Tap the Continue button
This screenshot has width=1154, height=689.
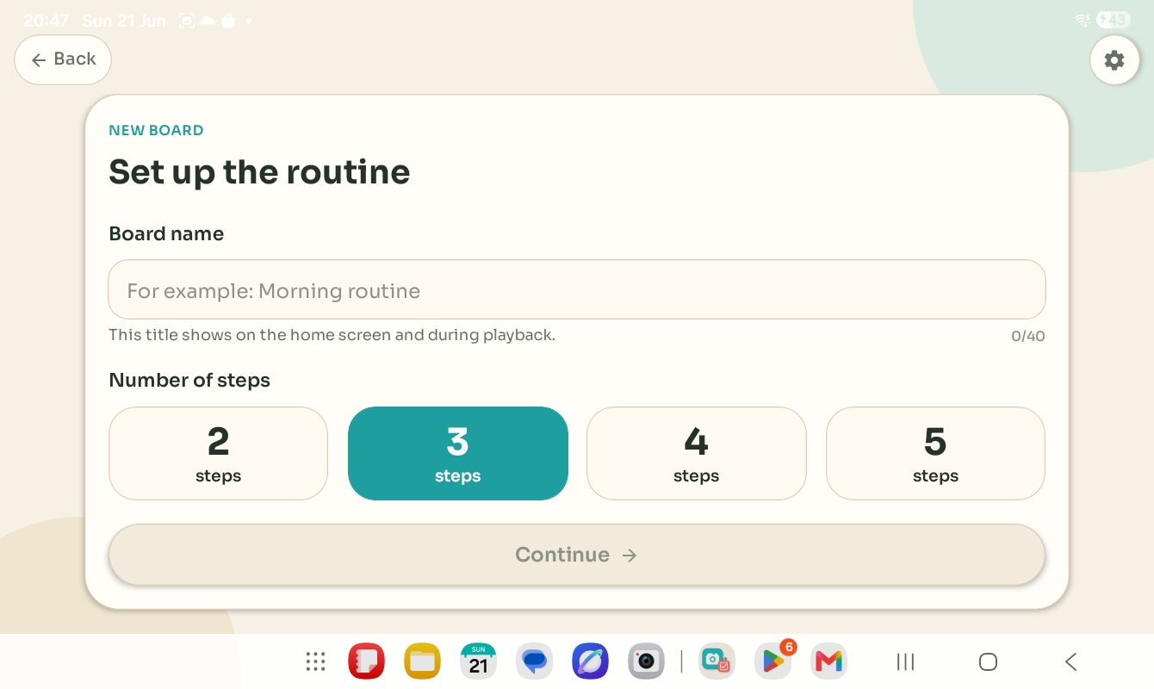pos(577,555)
